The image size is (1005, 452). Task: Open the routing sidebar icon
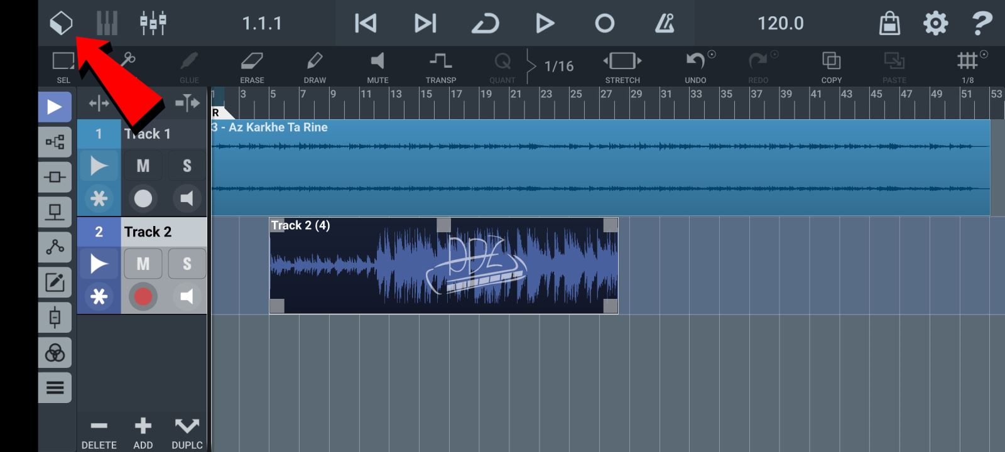(55, 142)
